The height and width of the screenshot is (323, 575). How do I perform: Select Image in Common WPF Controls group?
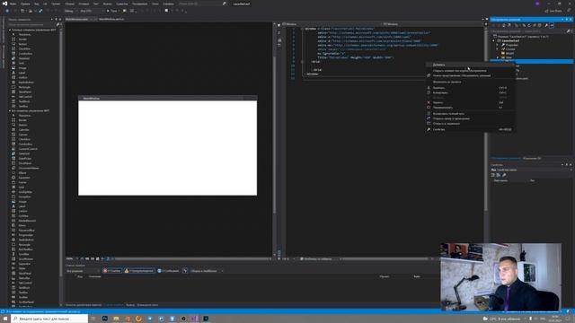click(22, 68)
